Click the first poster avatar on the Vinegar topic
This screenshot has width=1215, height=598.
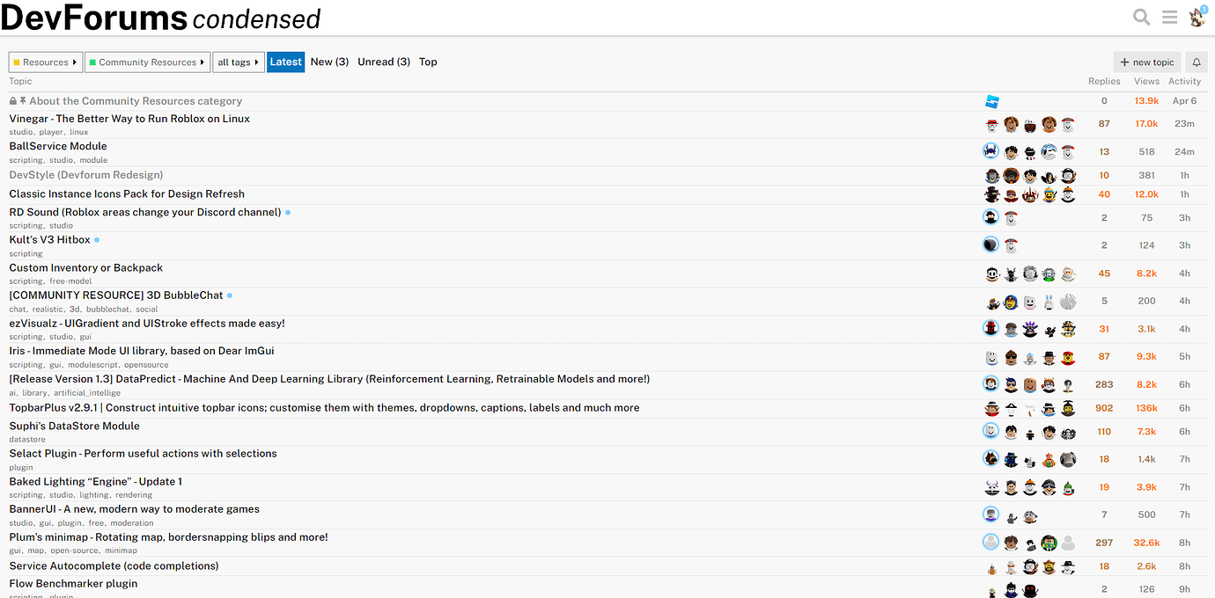[x=991, y=124]
